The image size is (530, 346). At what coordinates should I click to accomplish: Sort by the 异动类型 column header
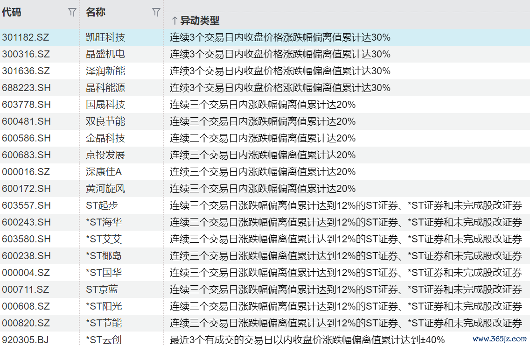pyautogui.click(x=200, y=21)
